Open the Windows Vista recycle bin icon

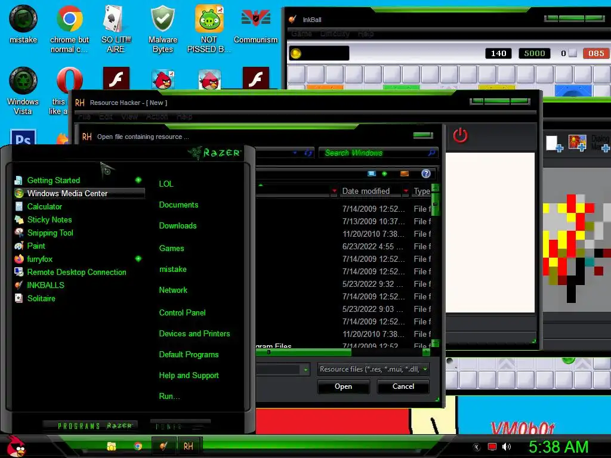pyautogui.click(x=23, y=91)
